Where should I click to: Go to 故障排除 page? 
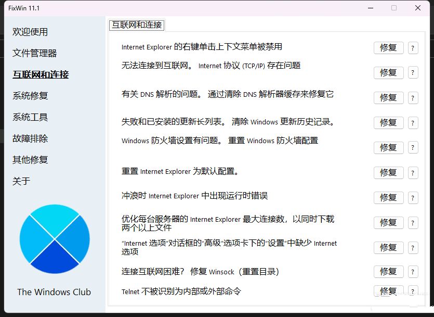[x=30, y=138]
